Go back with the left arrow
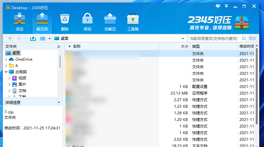 click(11, 38)
